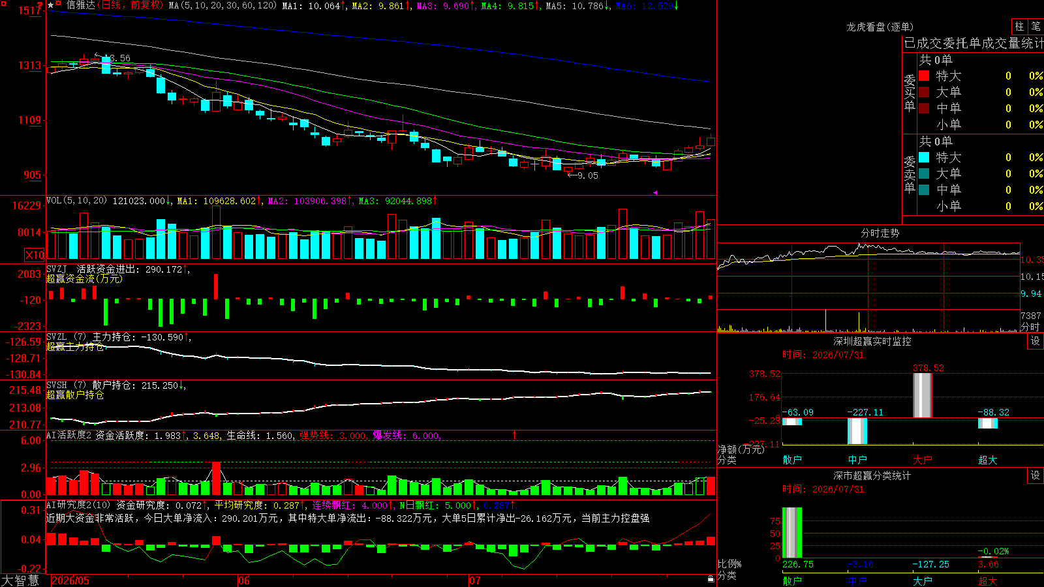Screen dimensions: 1044x587
Task: Select the 信雅达 stock name title
Action: point(81,5)
